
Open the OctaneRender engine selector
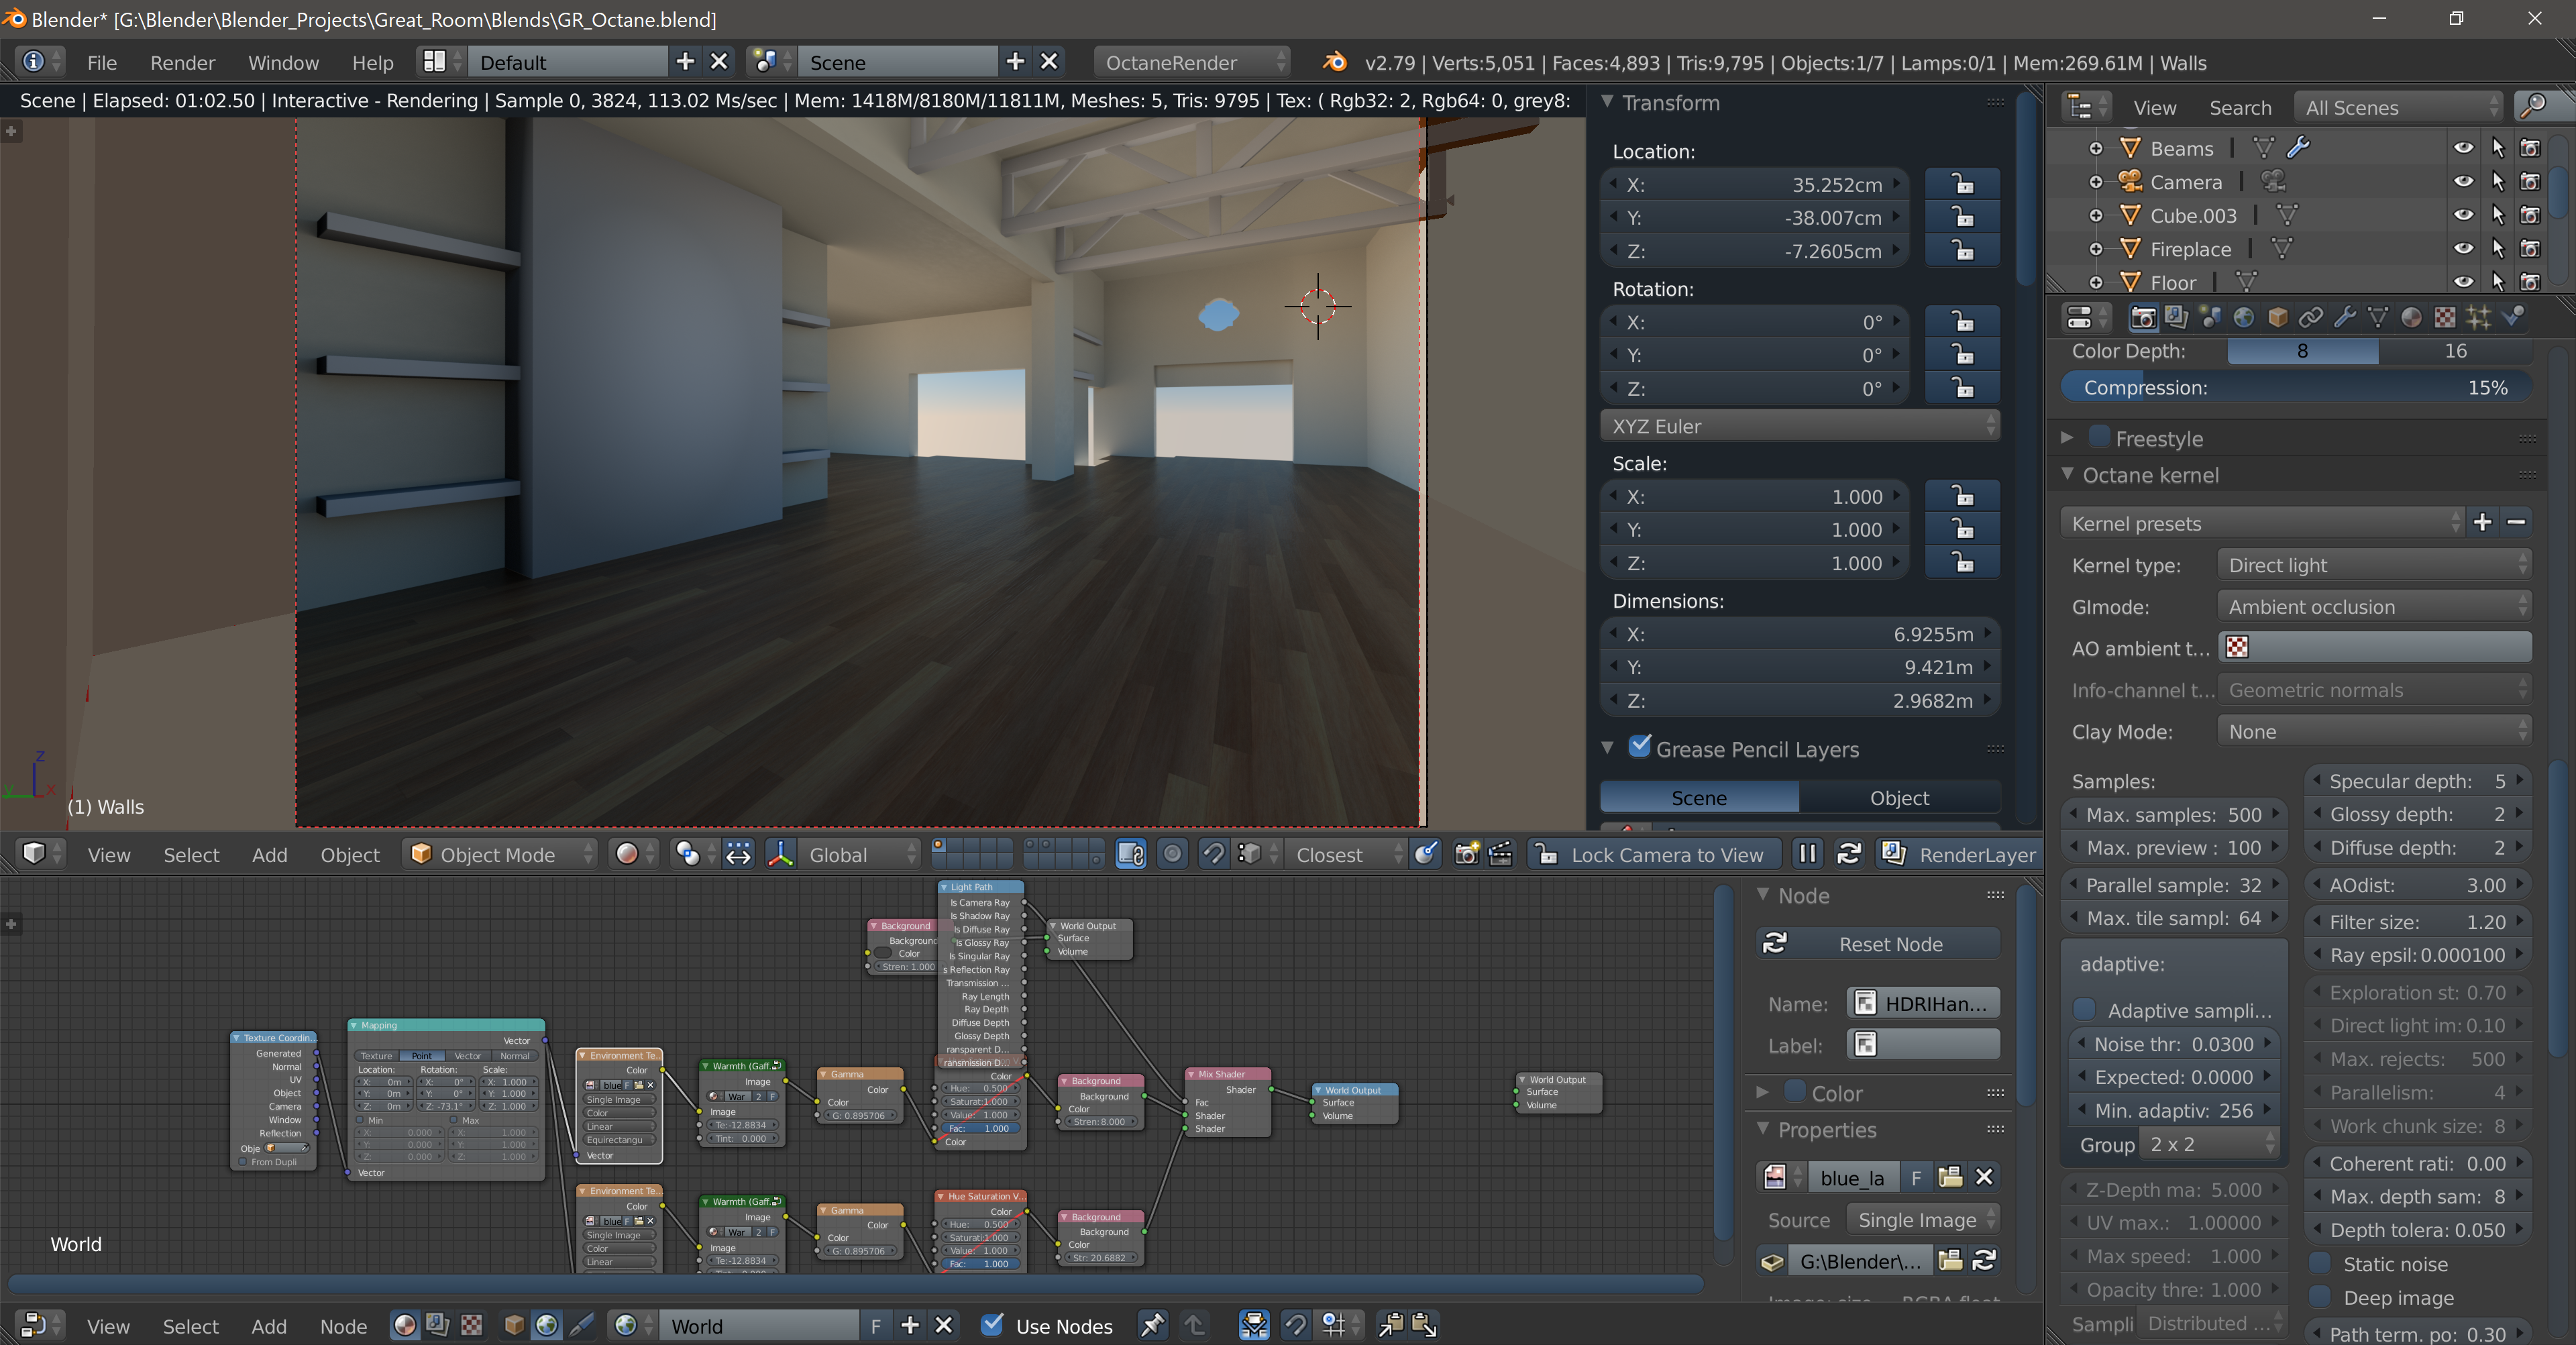(1191, 62)
